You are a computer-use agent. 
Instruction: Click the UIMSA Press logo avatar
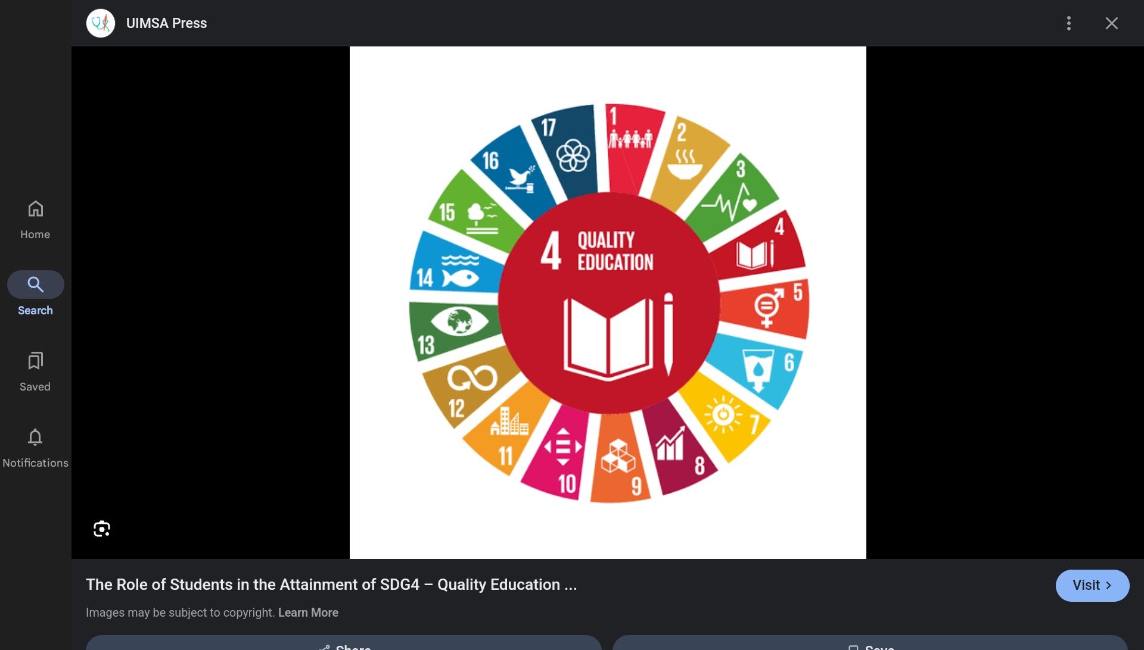(x=101, y=23)
